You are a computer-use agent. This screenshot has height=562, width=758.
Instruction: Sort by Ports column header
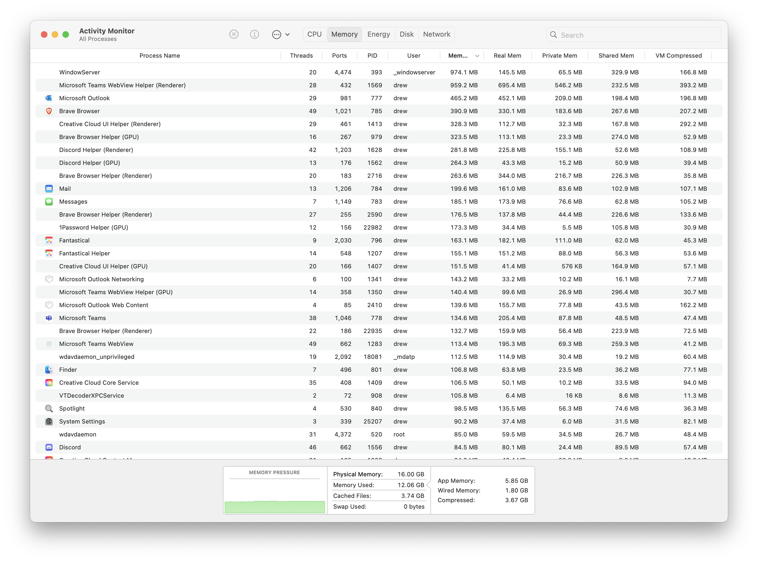[339, 55]
